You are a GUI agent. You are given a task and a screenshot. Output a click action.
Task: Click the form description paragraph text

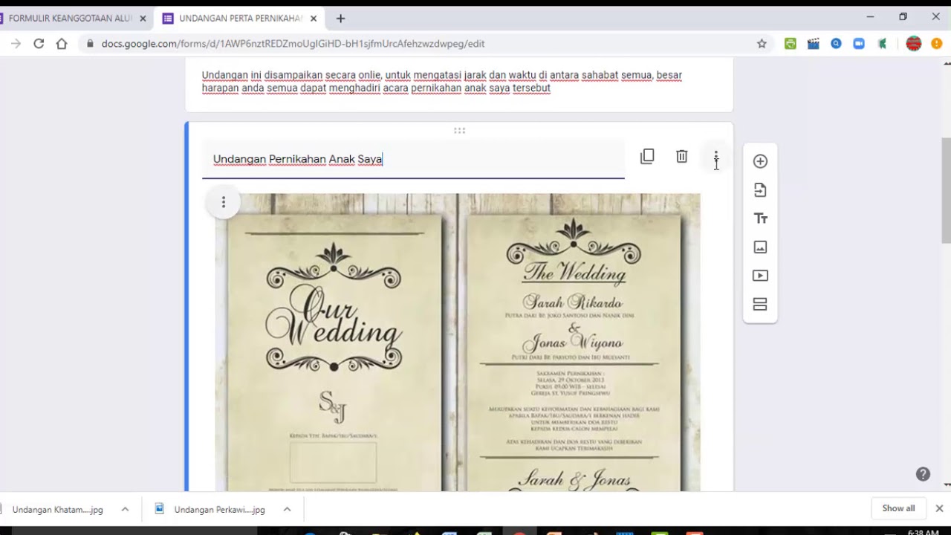(442, 81)
